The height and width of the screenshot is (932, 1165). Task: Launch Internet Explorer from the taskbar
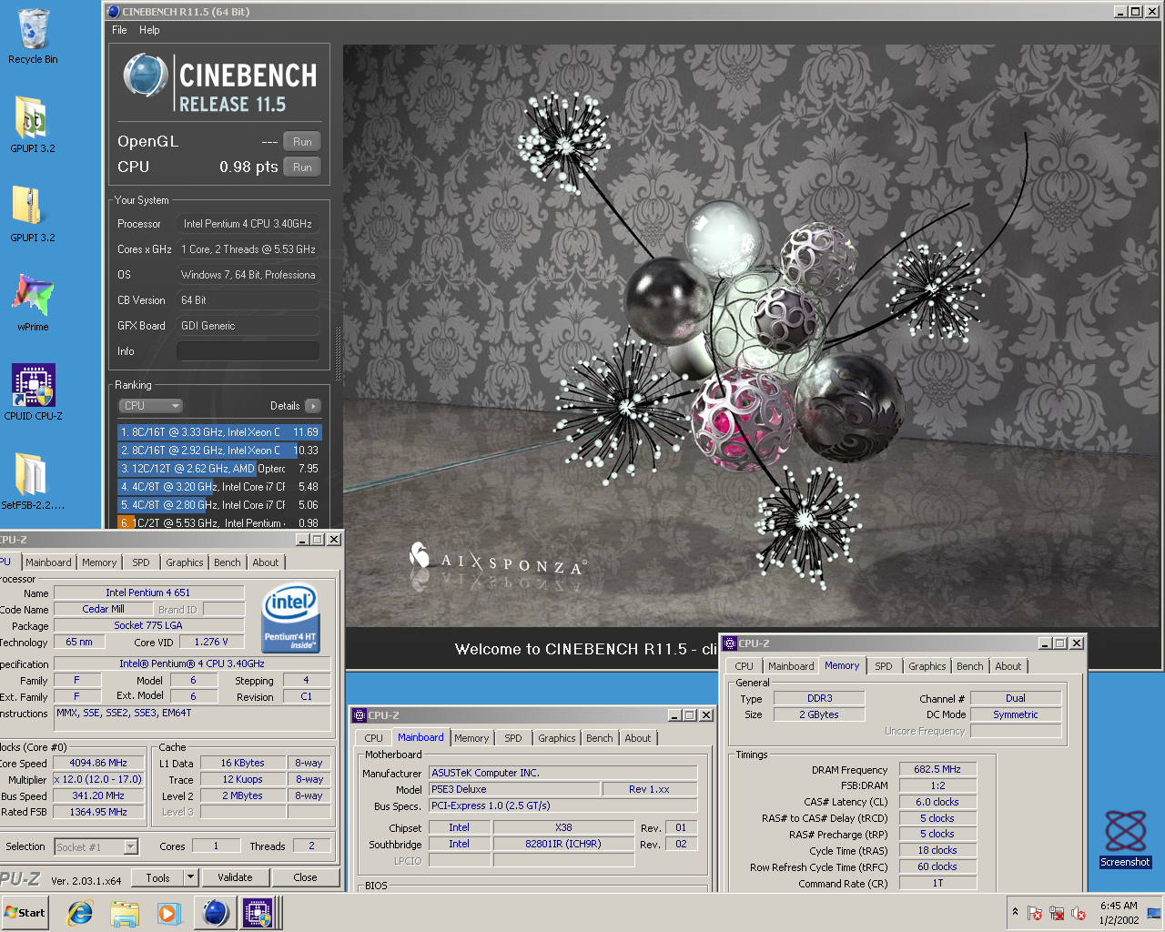[x=81, y=913]
